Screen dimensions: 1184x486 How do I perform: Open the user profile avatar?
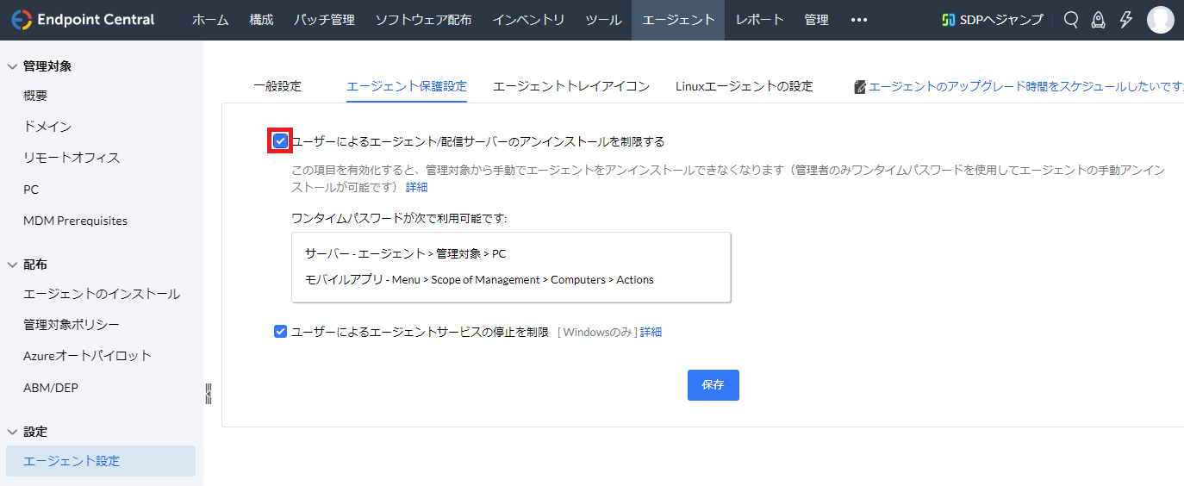(1160, 20)
